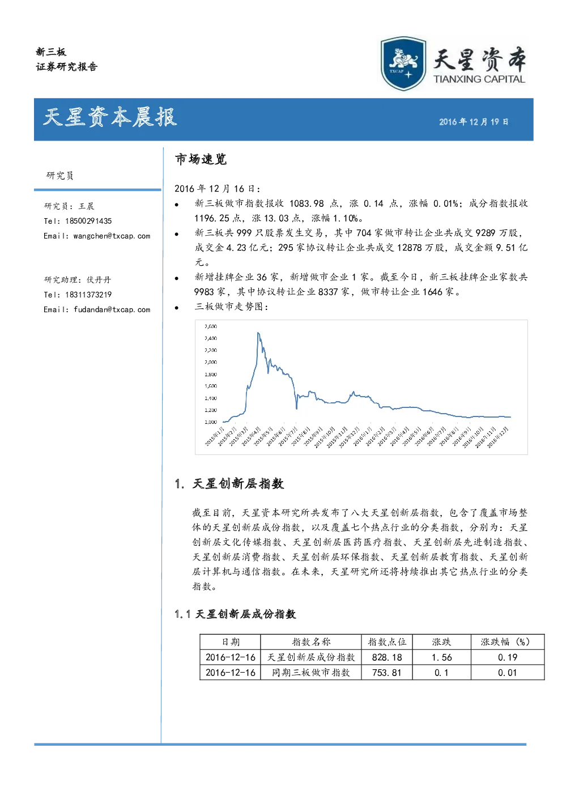The width and height of the screenshot is (562, 795).
Task: Click the 市场速览 section heading
Action: click(x=201, y=159)
